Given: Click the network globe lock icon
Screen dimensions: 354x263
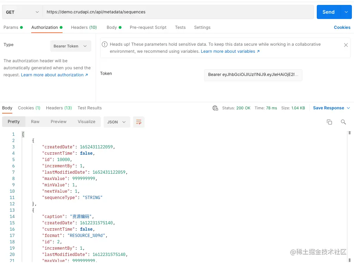Looking at the screenshot, I should coord(215,108).
